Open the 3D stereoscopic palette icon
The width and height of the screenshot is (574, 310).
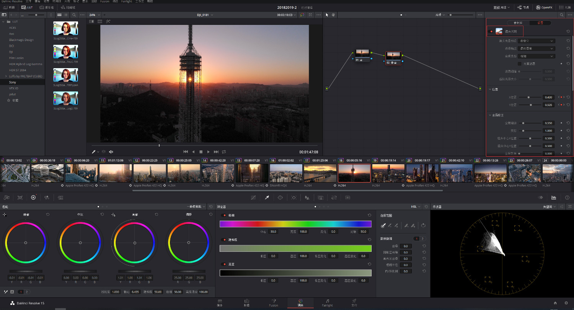[347, 197]
